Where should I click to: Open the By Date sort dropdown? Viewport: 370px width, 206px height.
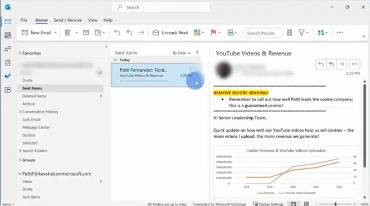(x=181, y=53)
